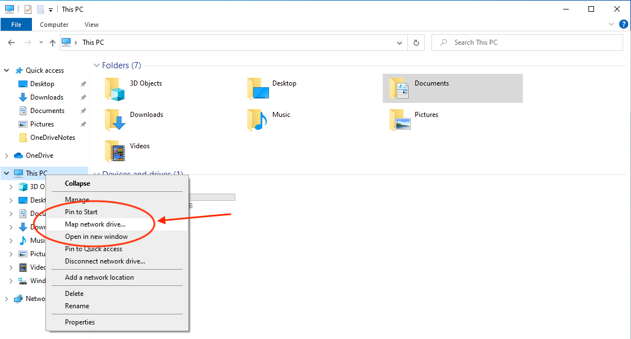The height and width of the screenshot is (339, 631).
Task: Open the Music folder icon
Action: point(257,120)
